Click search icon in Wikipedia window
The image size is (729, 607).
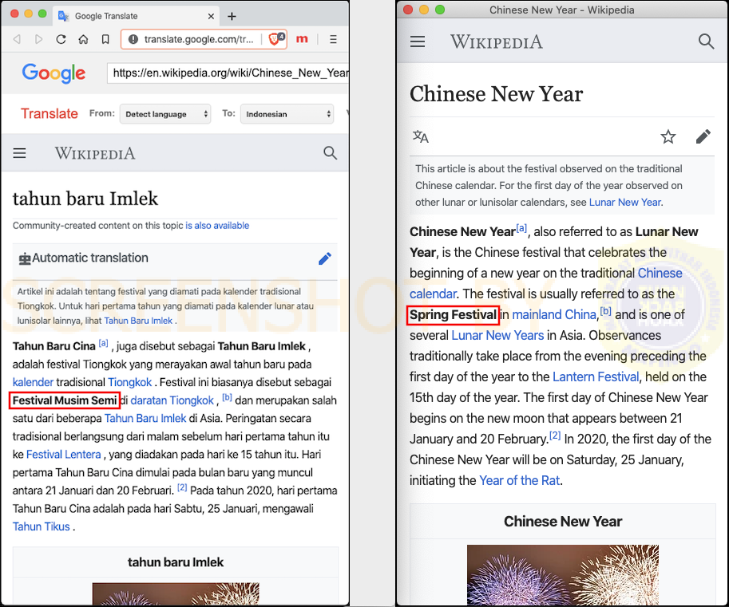pyautogui.click(x=706, y=41)
